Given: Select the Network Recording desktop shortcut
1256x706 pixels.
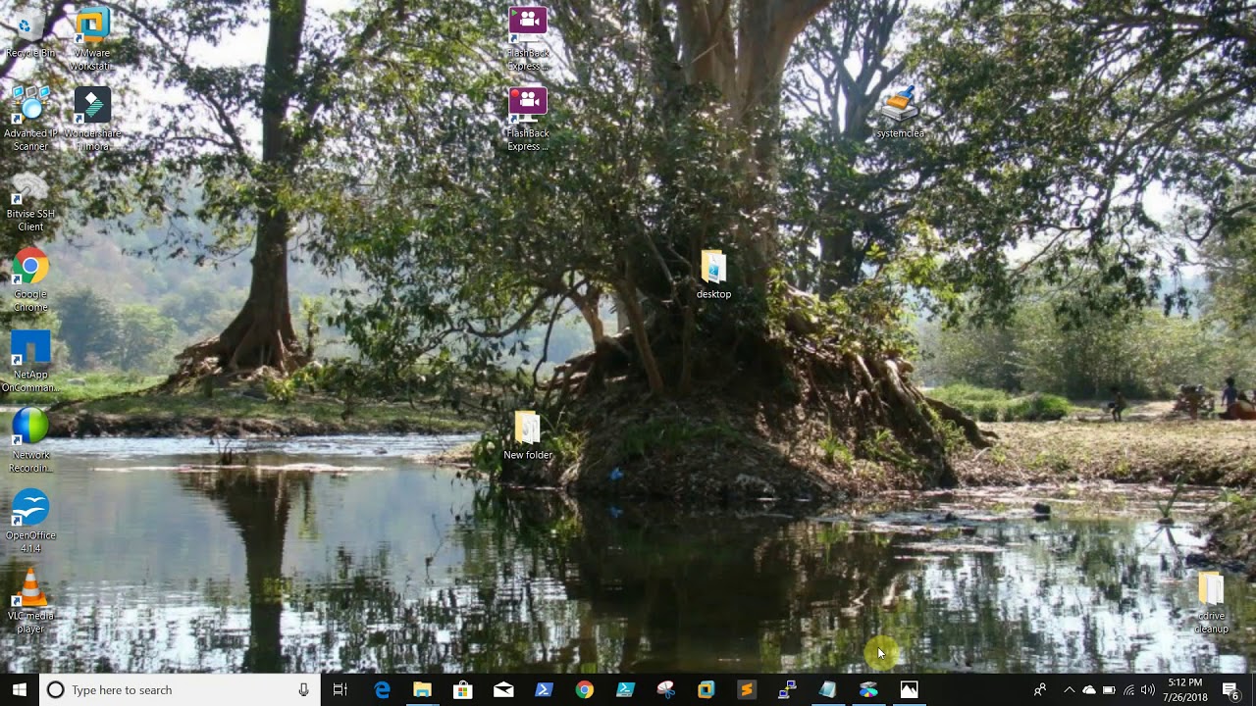Looking at the screenshot, I should (29, 440).
